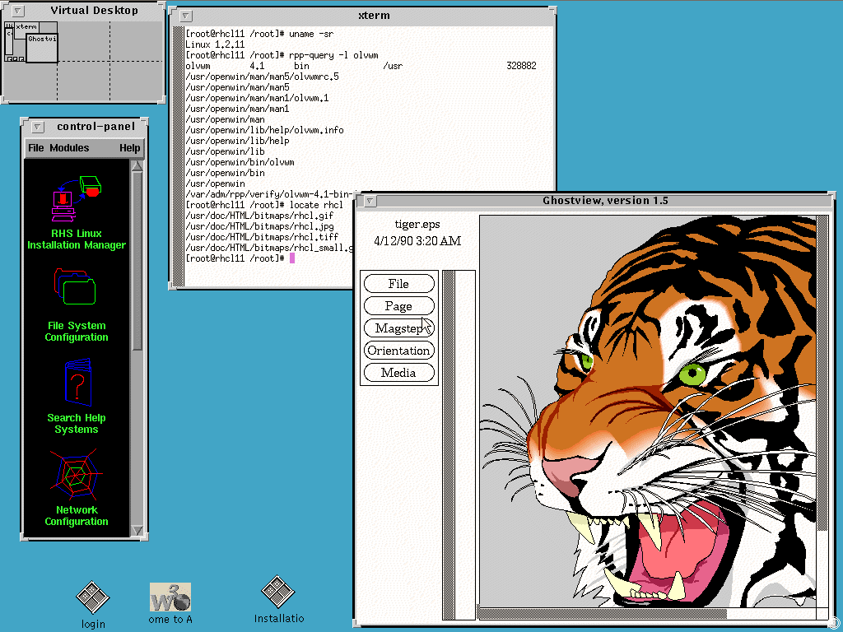Click '/usr/openwin/man/man5/olvwmrc.5' in xterm
The height and width of the screenshot is (632, 843).
point(263,77)
